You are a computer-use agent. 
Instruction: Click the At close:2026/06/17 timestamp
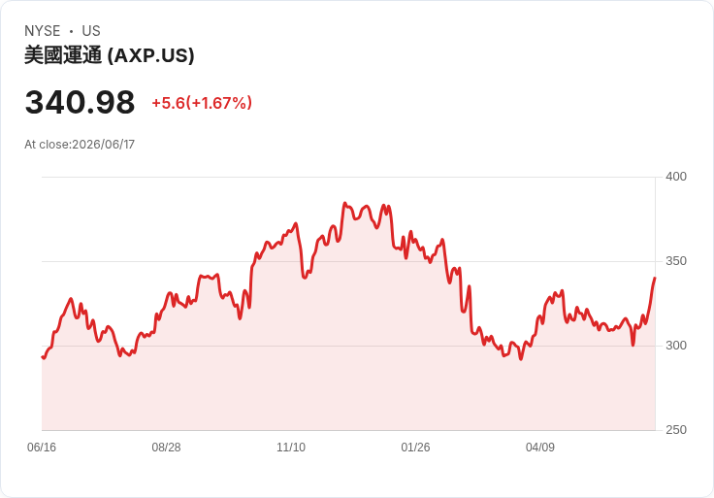(x=80, y=145)
